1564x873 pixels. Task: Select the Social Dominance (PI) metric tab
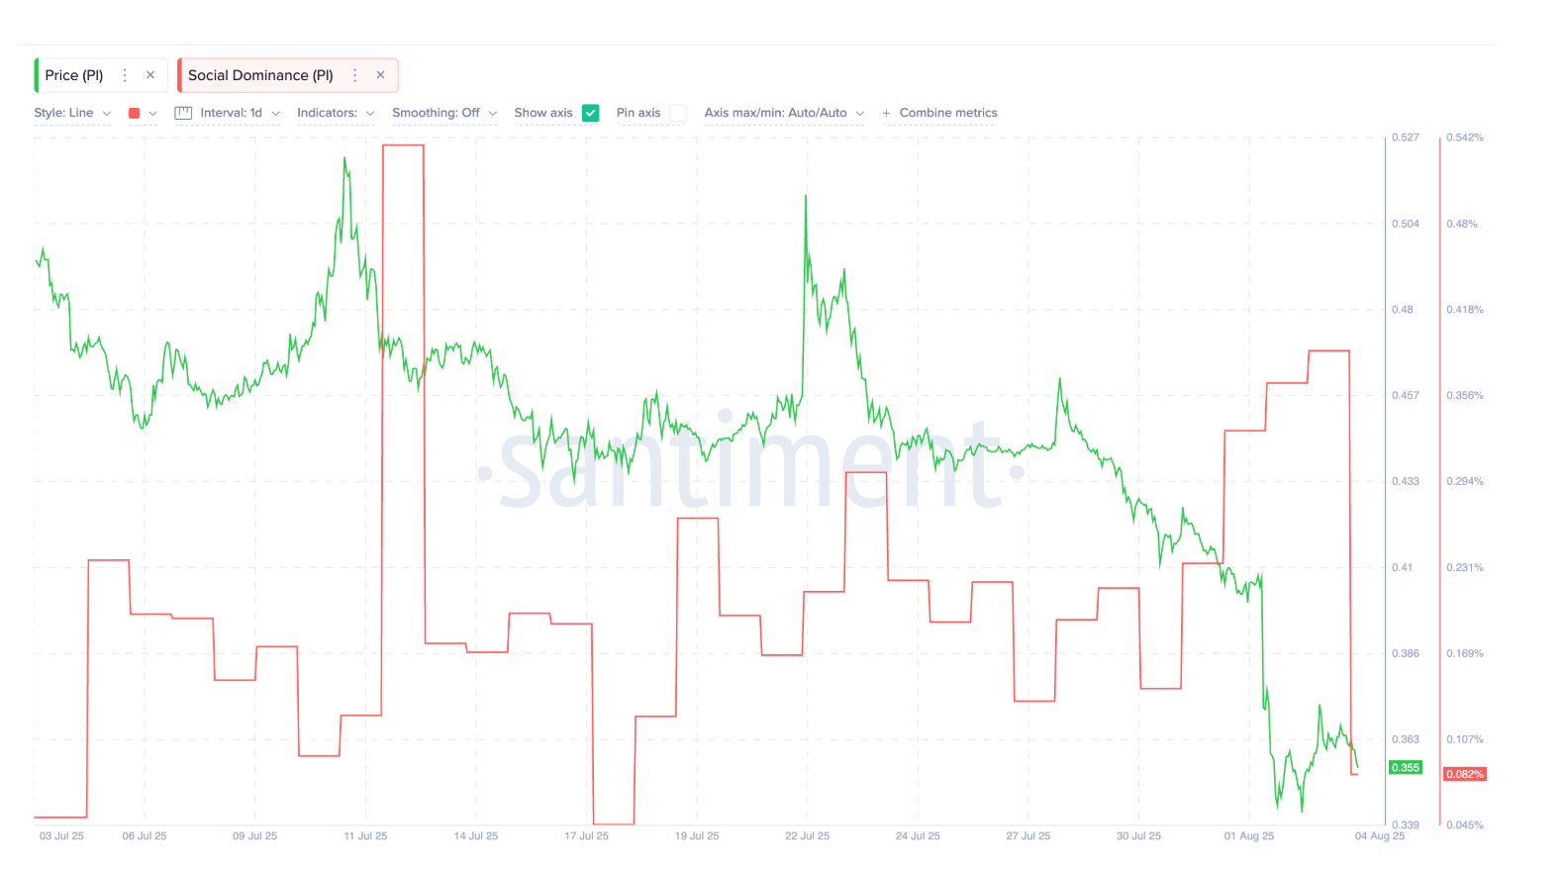[260, 75]
